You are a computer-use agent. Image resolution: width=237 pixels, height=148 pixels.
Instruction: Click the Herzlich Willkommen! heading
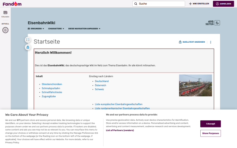[53, 53]
